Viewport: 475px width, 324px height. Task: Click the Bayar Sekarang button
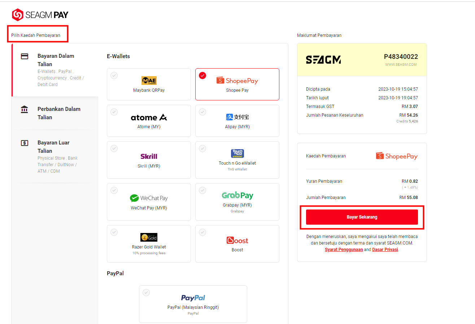362,217
